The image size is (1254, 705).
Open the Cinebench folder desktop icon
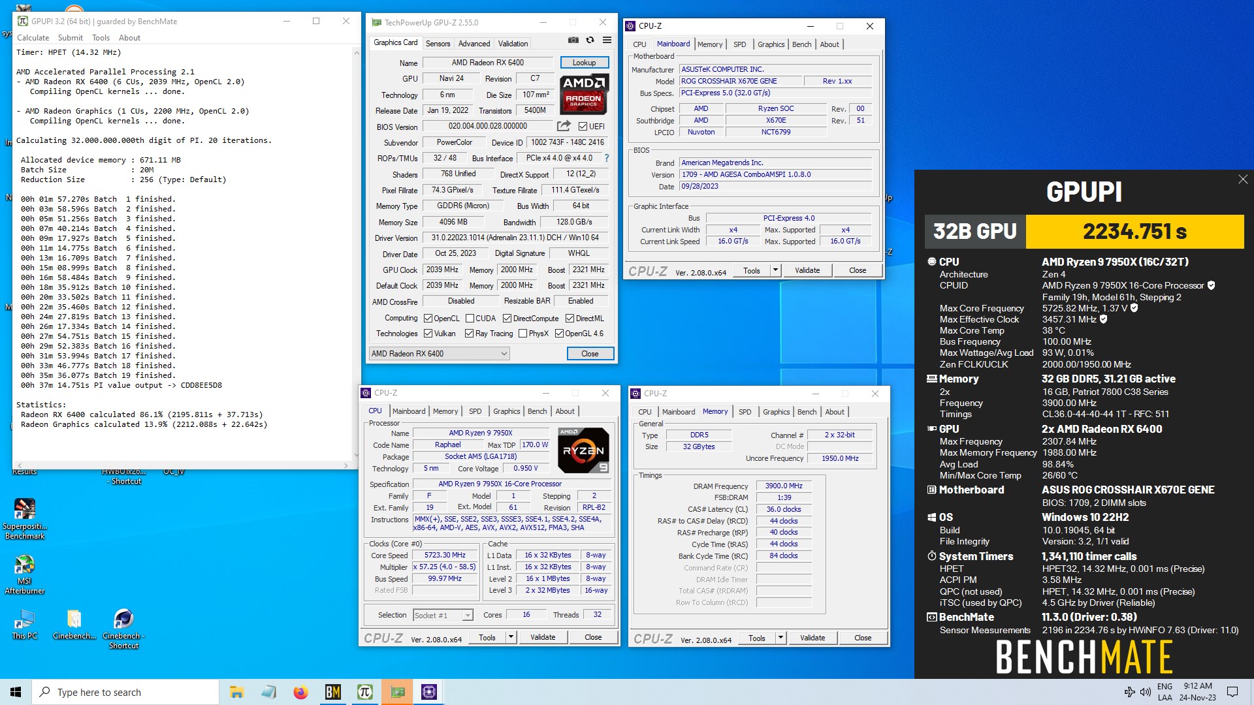tap(74, 624)
